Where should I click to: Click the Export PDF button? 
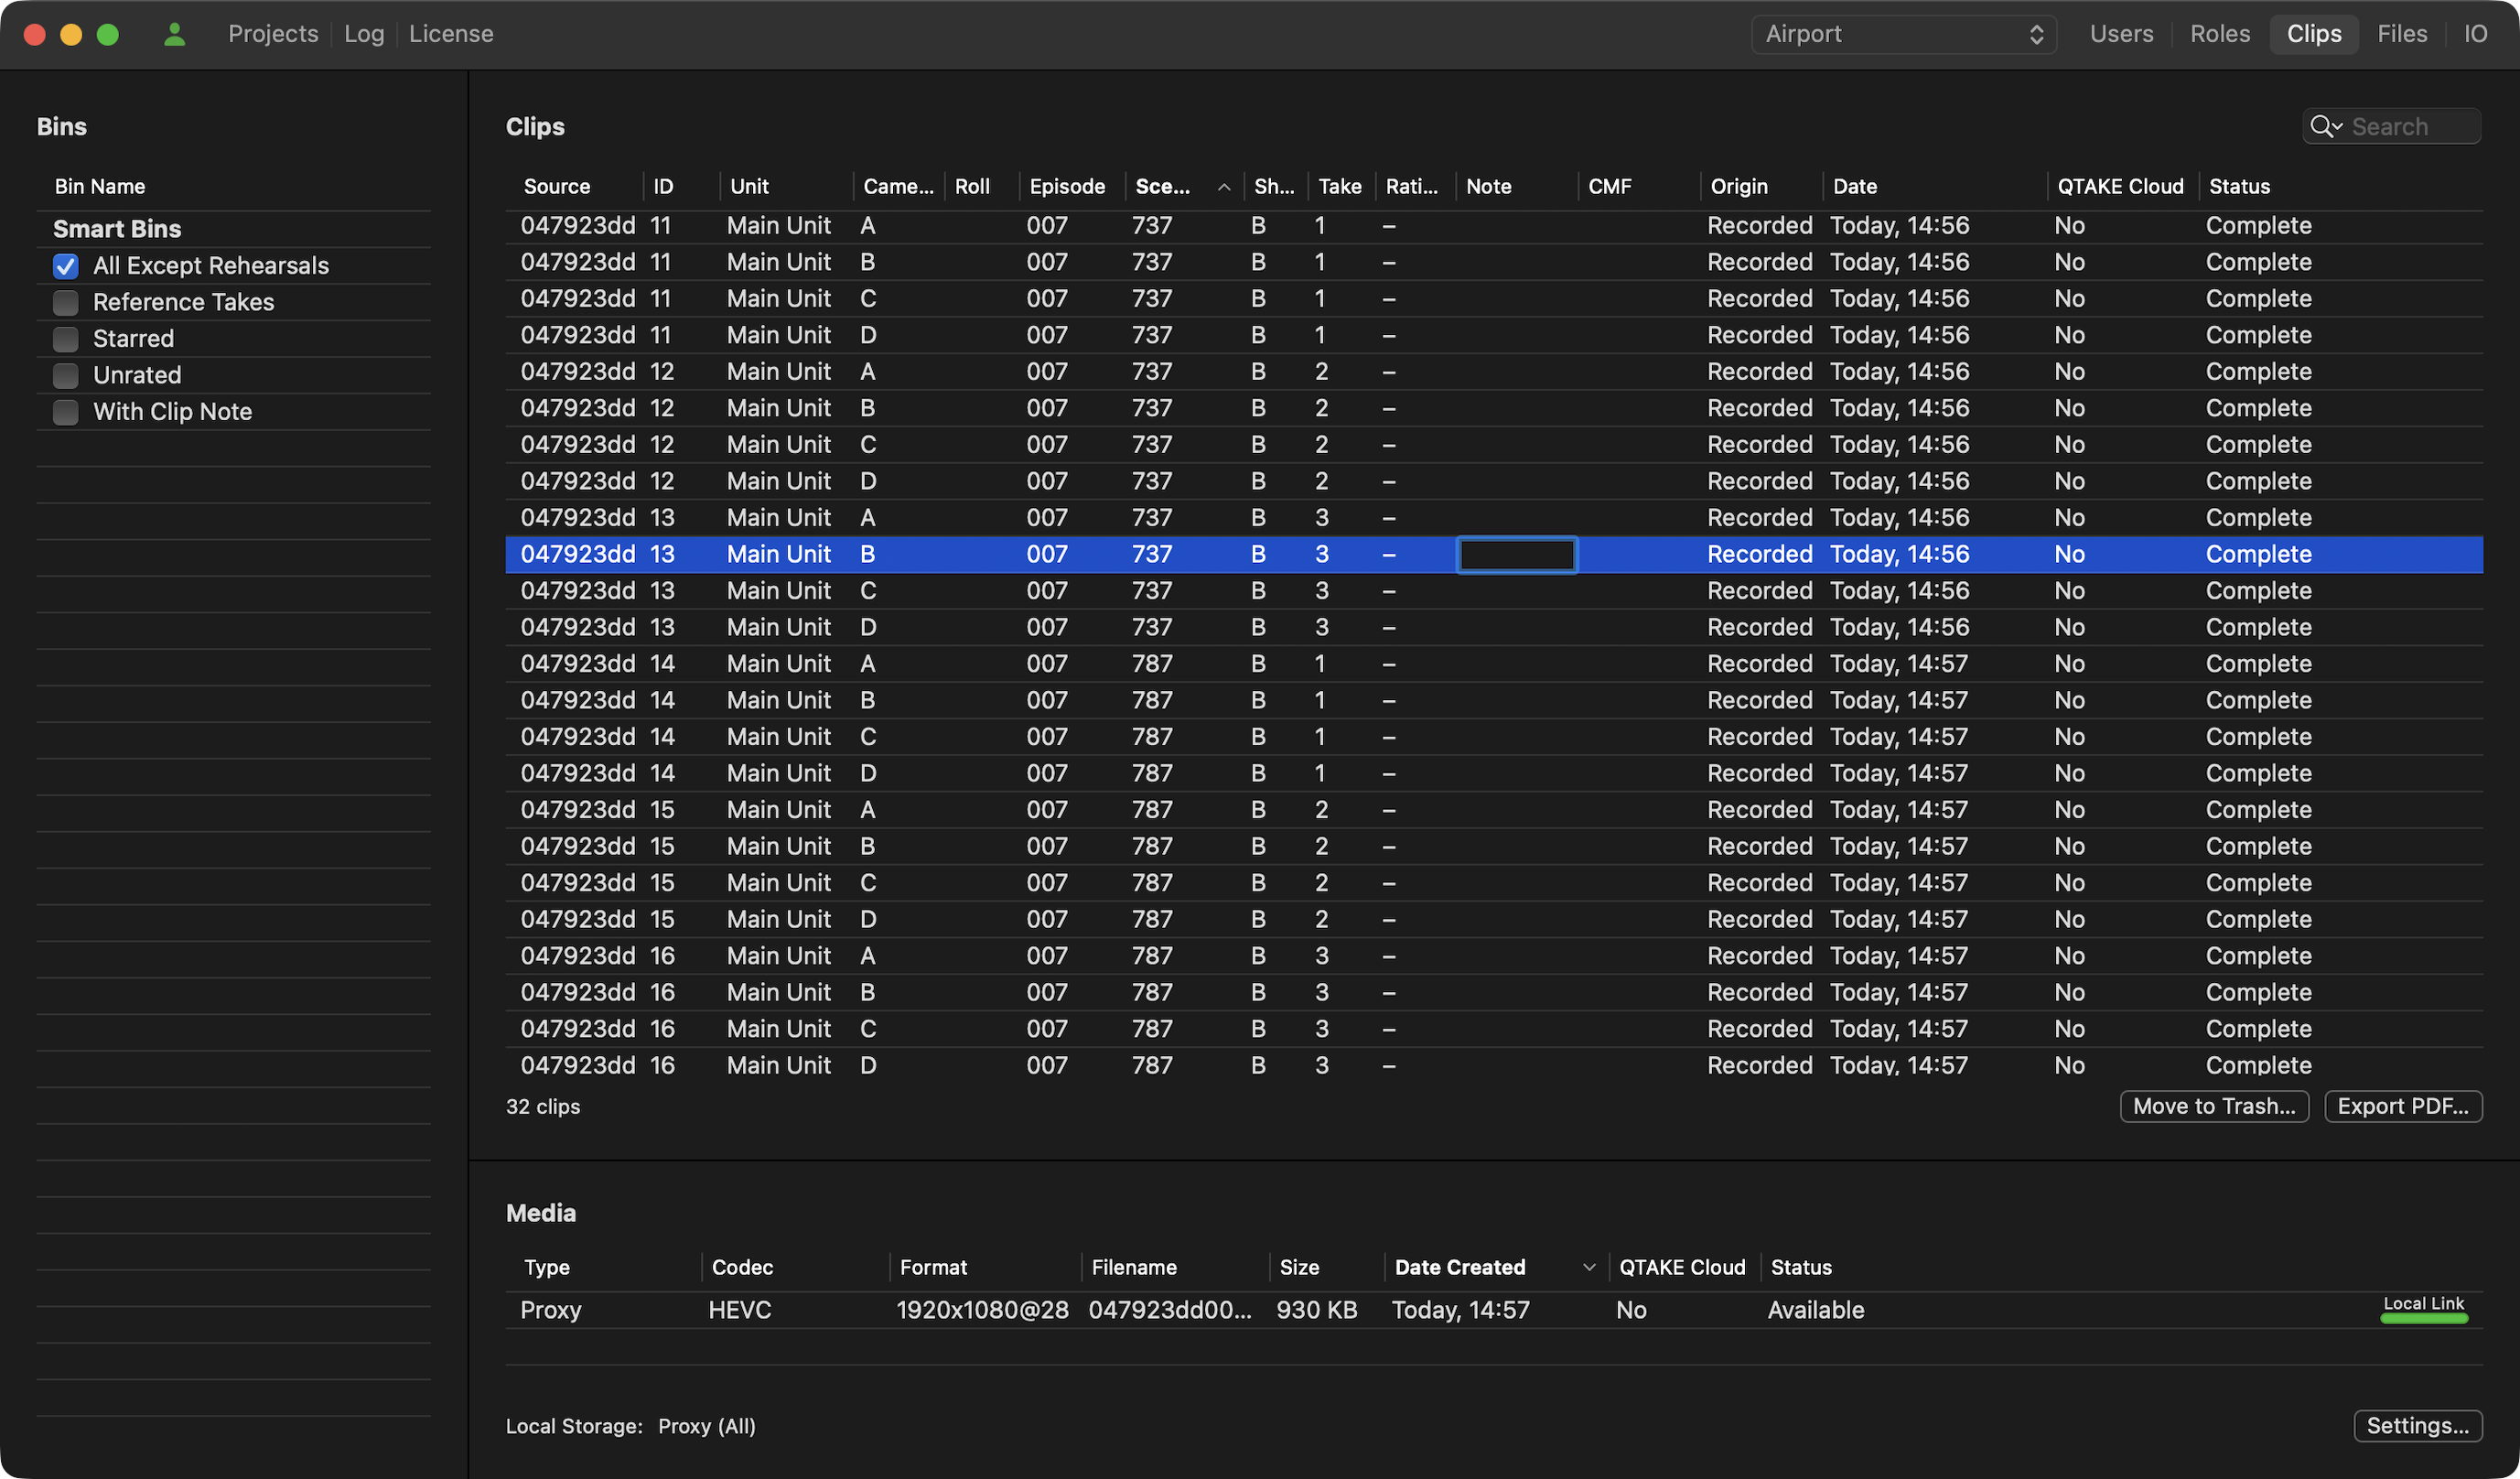click(x=2402, y=1106)
